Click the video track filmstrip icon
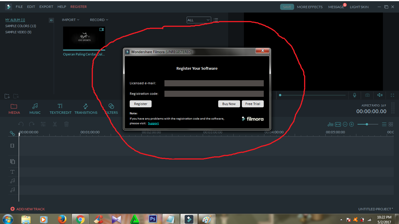 (12, 146)
